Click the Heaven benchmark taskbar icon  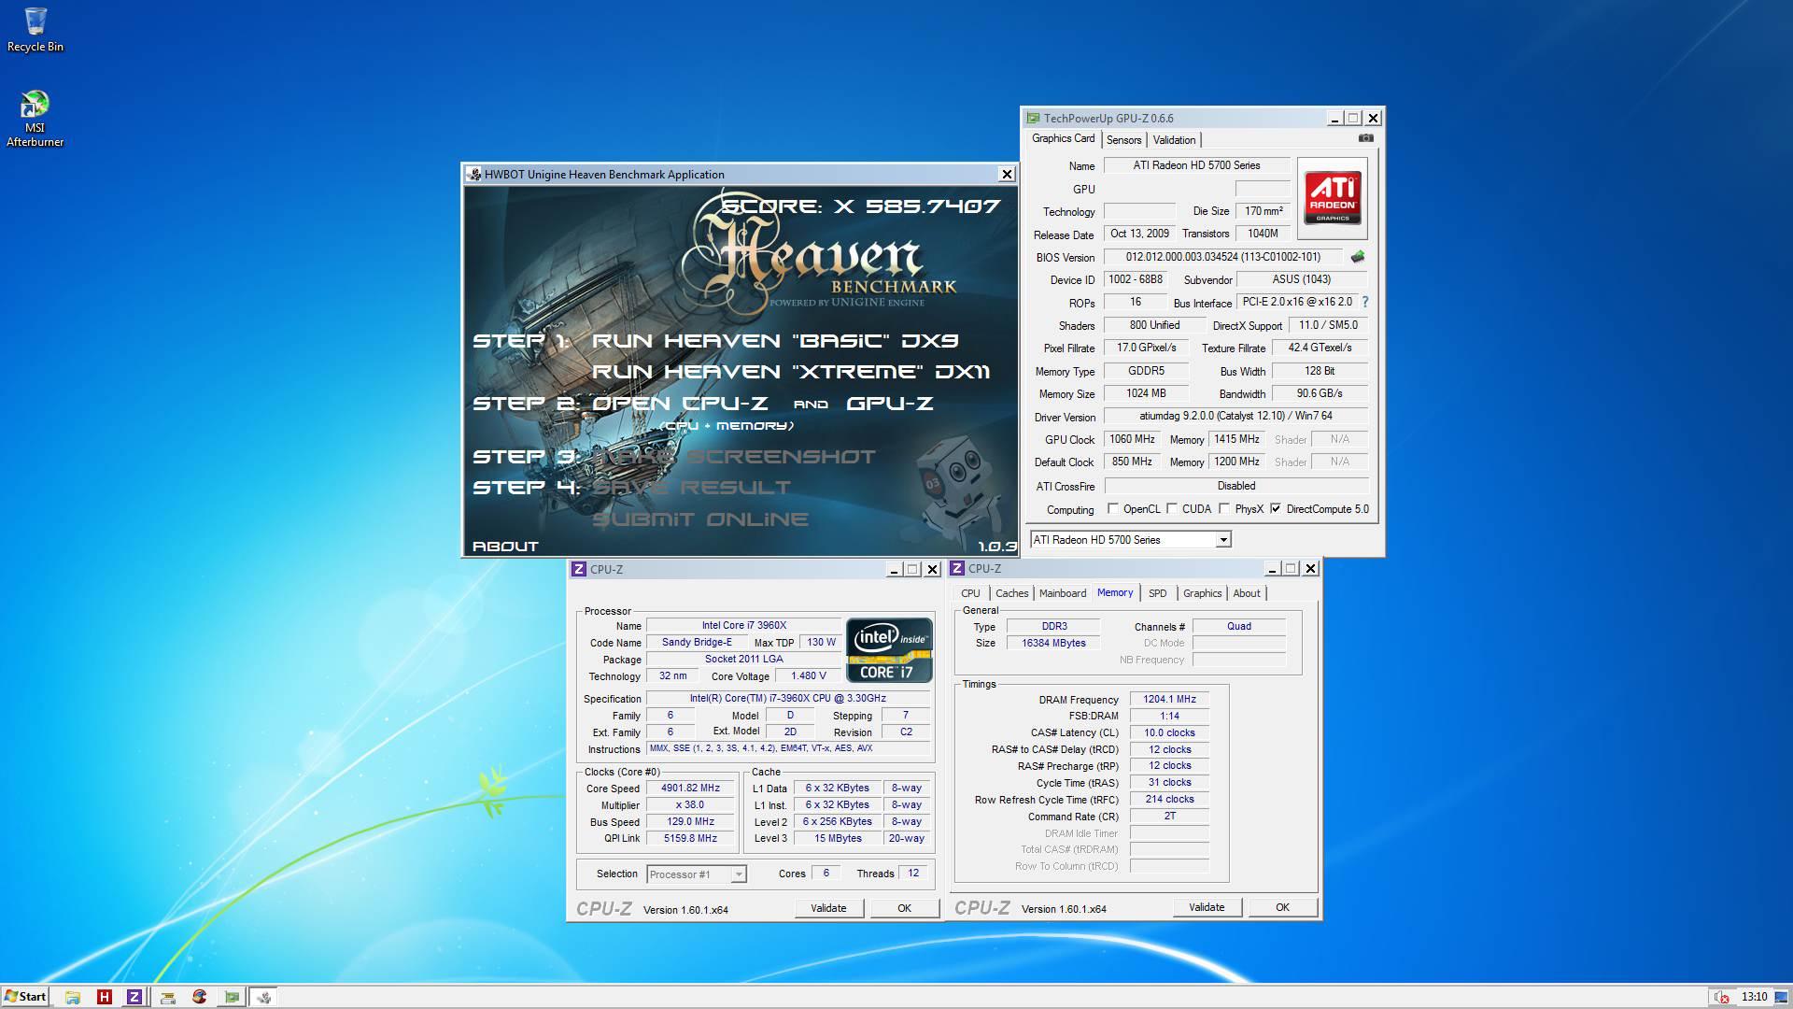(264, 997)
